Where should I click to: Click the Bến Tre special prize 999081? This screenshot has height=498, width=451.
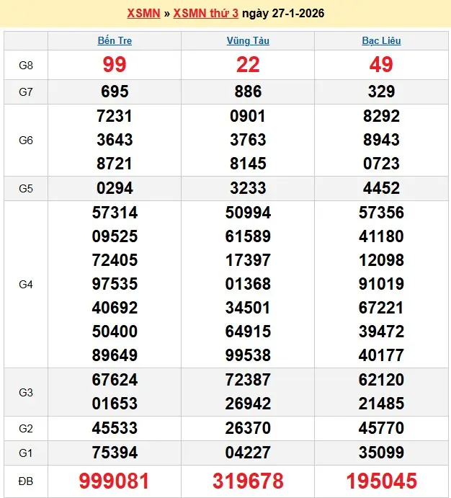tap(115, 481)
